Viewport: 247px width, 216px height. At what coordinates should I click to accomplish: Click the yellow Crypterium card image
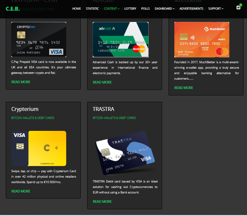coord(39,148)
